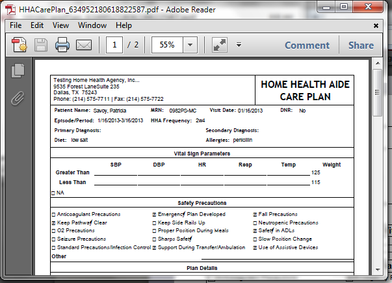Click the Create PDF online icon

19,45
